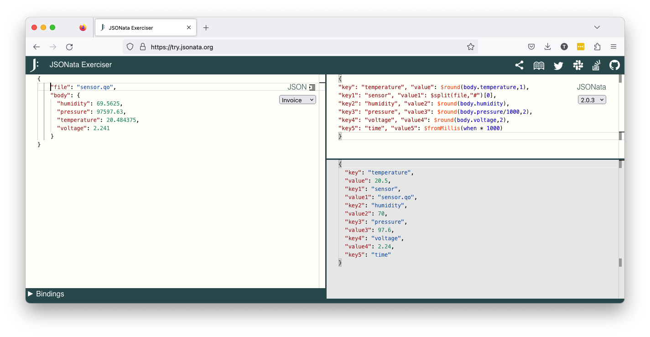Screen dimensions: 650x337
Task: Open the Invoice sample dropdown
Action: (x=297, y=100)
